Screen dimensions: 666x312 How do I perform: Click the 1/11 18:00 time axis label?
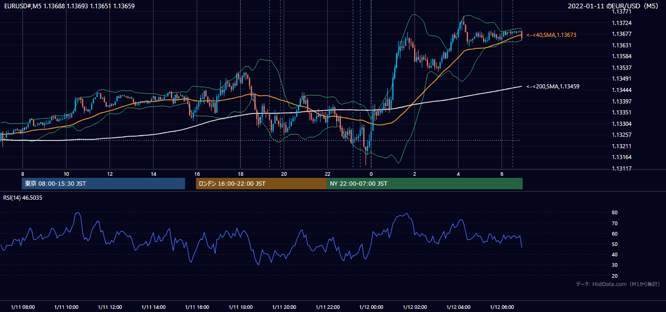click(x=240, y=307)
